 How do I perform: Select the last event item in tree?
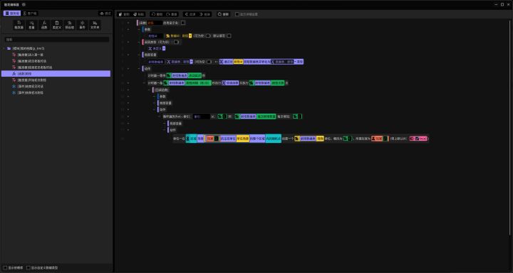(56, 92)
